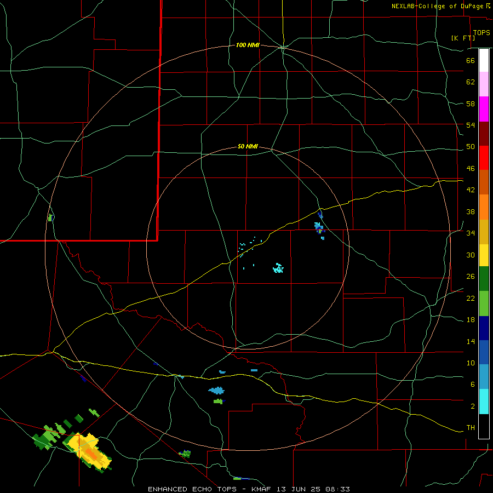Click the legend value 42
The width and height of the screenshot is (493, 493).
471,190
